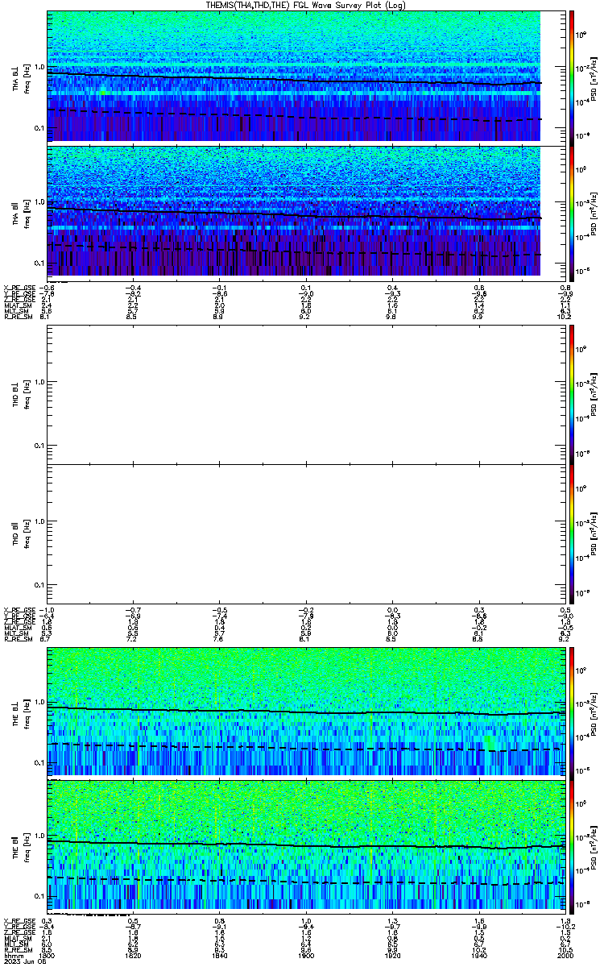The image size is (604, 967).
Task: Click the '0.1' frequency tick on THE B⊥ axis
Action: [40, 762]
